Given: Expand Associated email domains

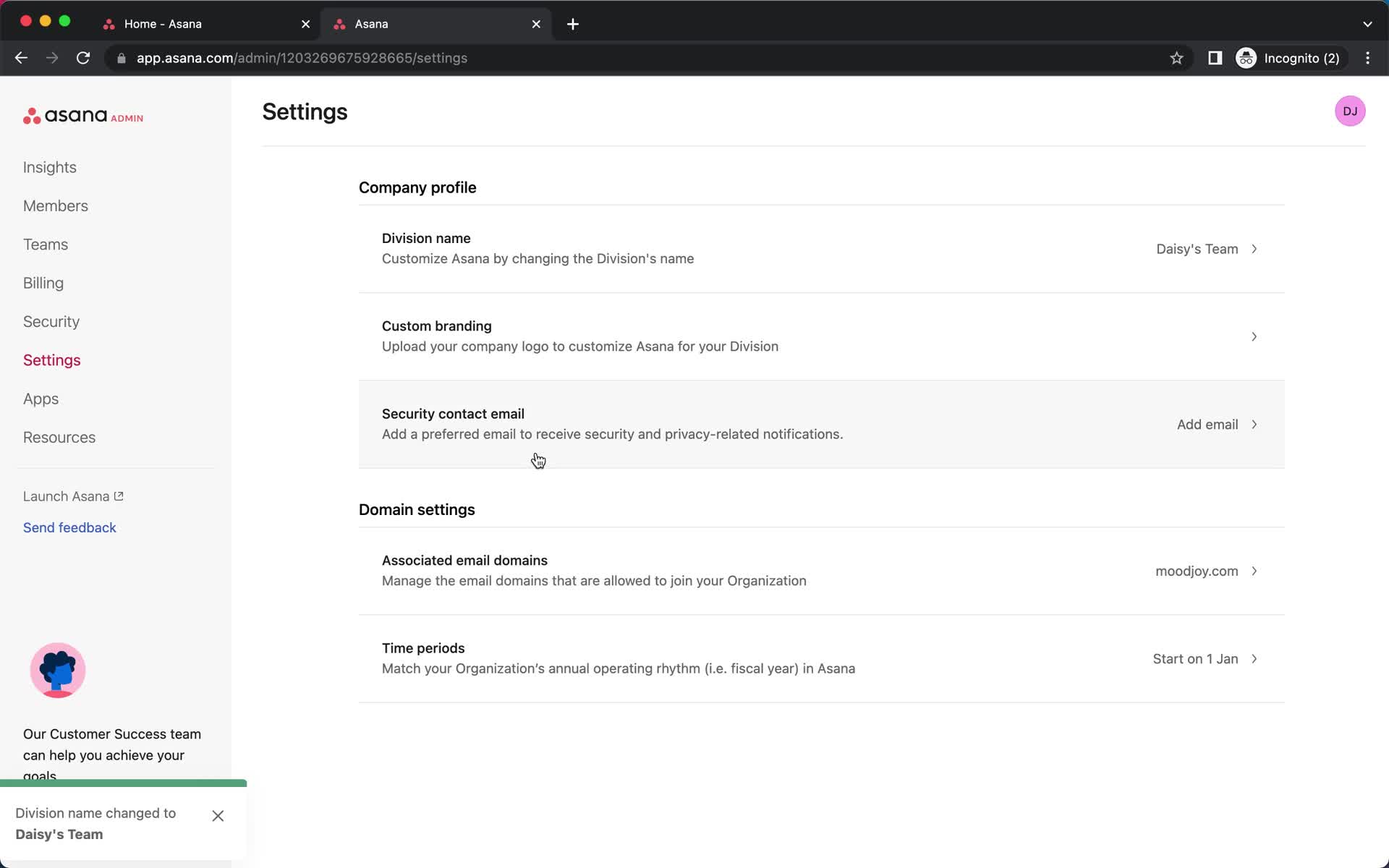Looking at the screenshot, I should (1254, 571).
